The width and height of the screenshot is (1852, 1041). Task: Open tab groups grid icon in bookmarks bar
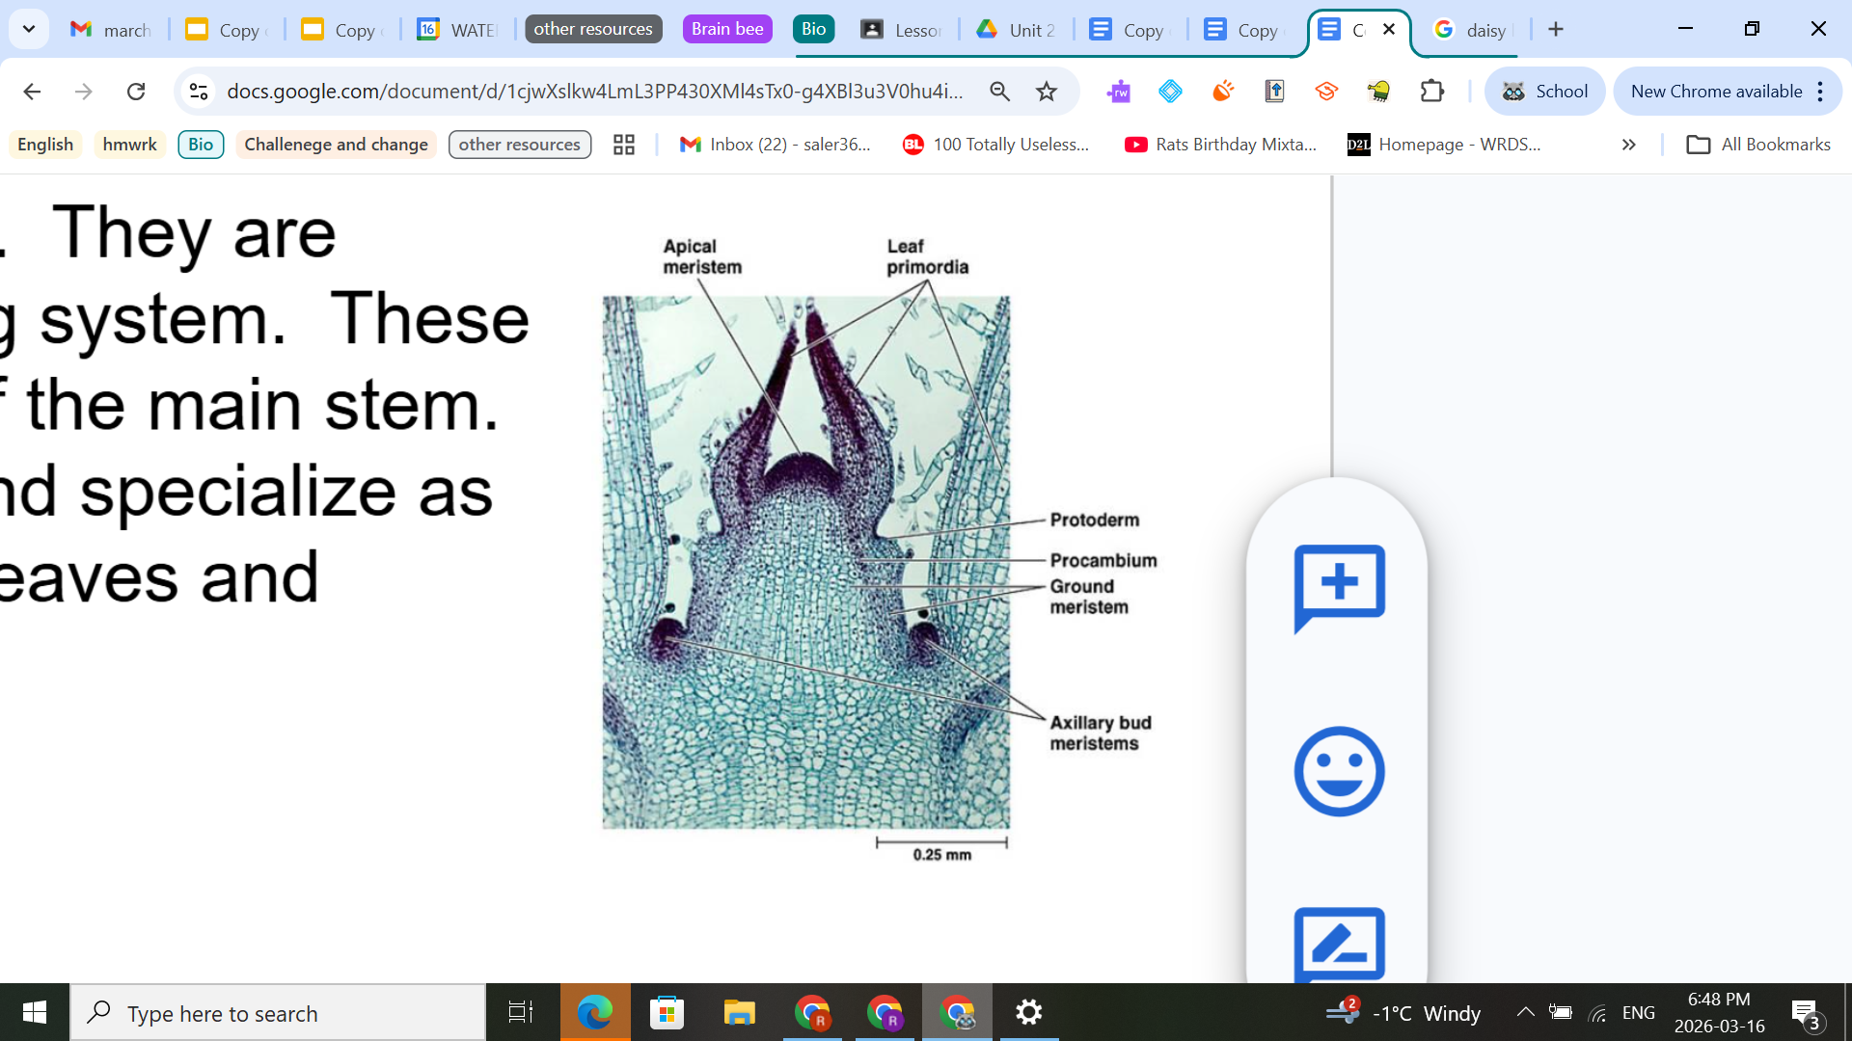624,145
